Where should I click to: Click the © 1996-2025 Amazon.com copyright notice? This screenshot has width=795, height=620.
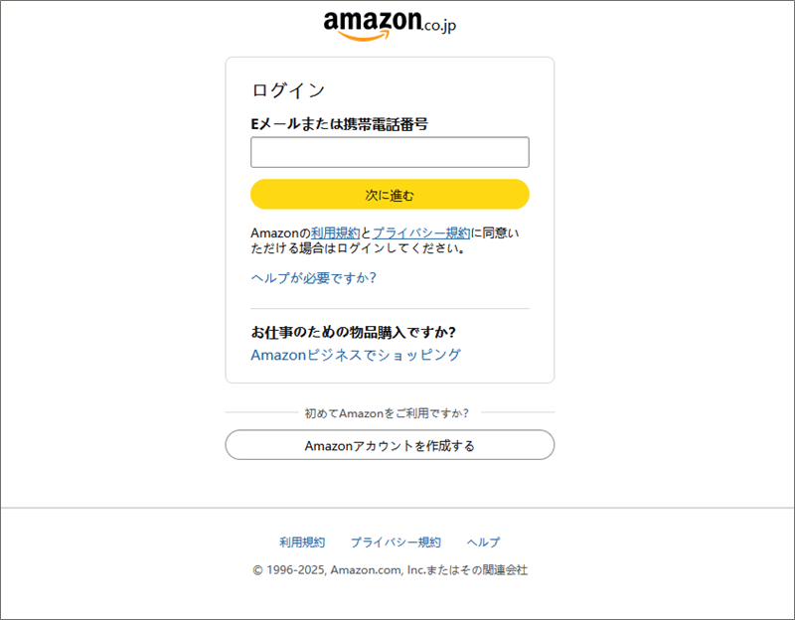[390, 570]
